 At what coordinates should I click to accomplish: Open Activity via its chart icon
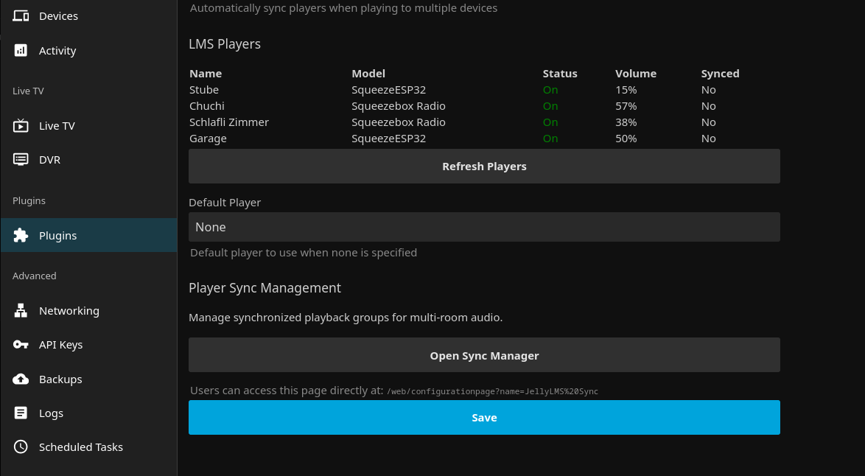coord(21,50)
